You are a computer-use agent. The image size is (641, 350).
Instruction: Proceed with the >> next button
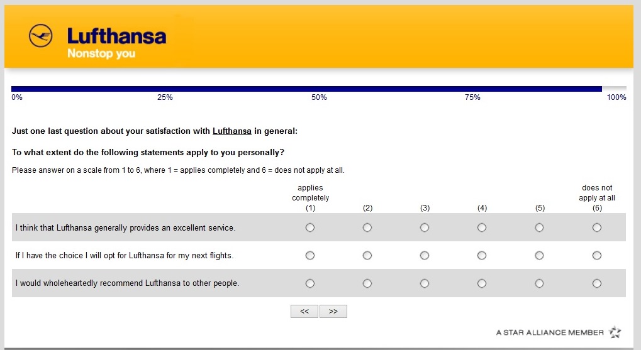pos(333,312)
